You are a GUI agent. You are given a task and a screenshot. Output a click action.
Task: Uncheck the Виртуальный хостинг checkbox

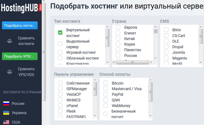click(60, 33)
